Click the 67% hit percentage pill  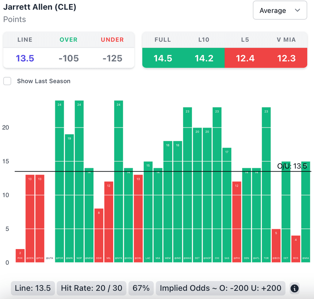point(141,288)
